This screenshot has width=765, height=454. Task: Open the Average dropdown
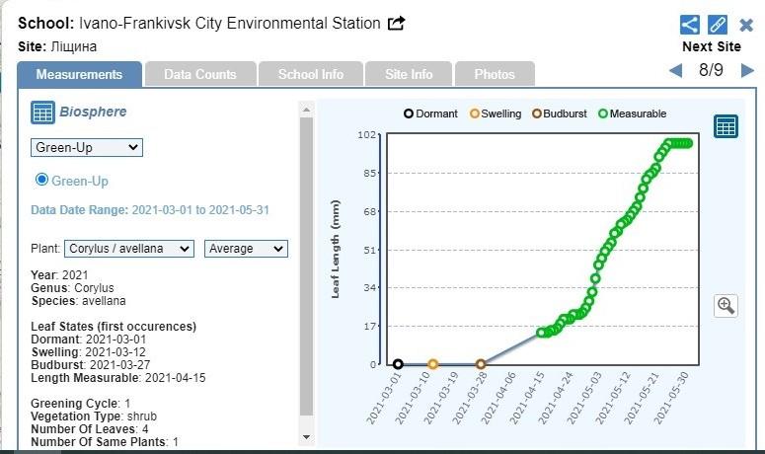click(246, 249)
